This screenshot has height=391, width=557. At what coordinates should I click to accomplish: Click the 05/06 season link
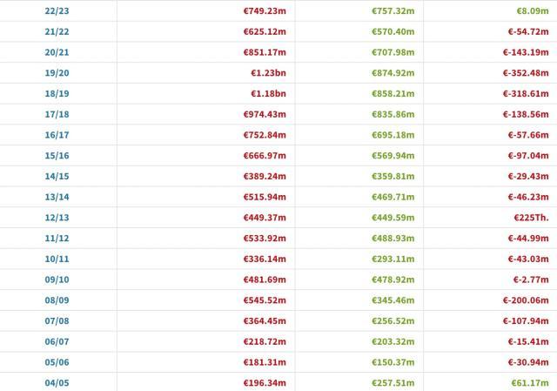(x=57, y=363)
